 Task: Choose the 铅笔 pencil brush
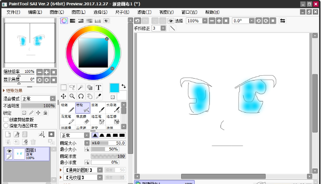click(68, 108)
